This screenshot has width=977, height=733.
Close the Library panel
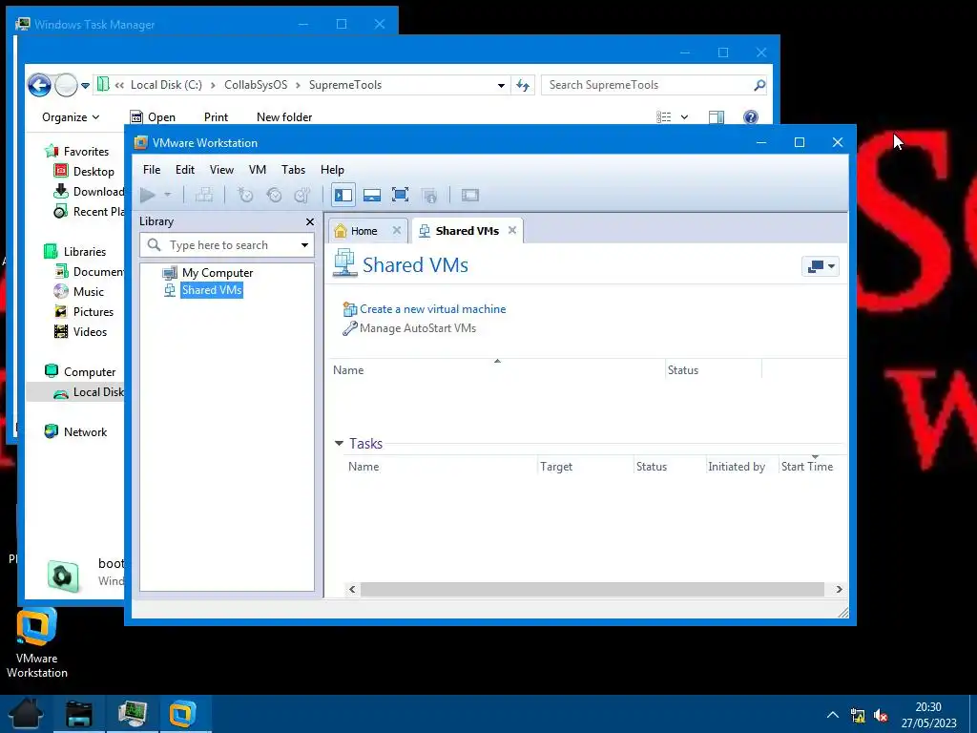310,221
